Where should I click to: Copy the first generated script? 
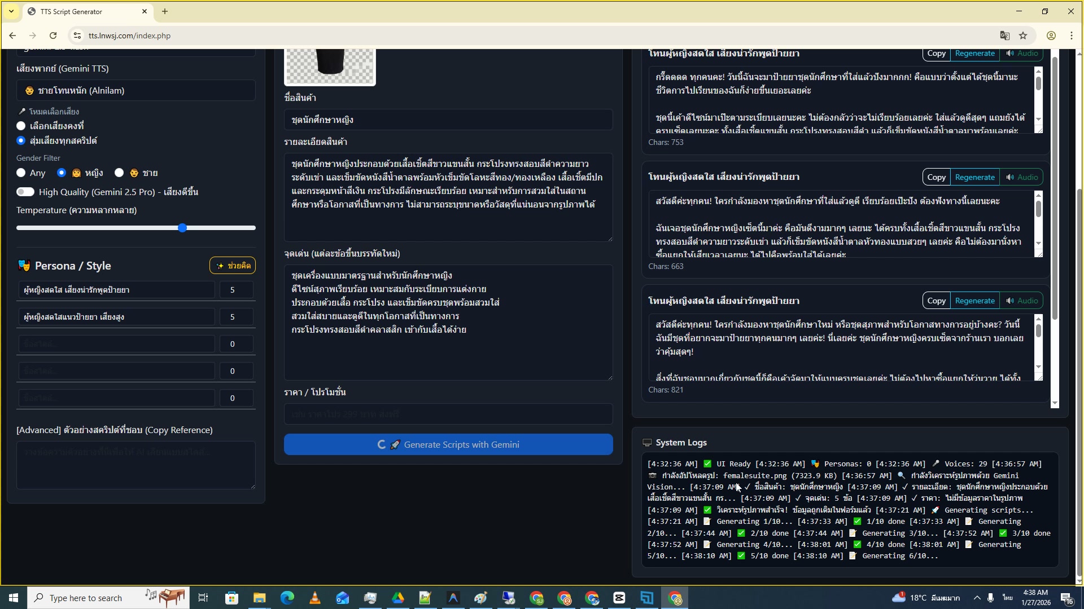(x=936, y=54)
